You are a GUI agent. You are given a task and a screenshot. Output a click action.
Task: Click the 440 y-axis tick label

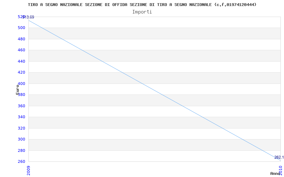click(21, 61)
